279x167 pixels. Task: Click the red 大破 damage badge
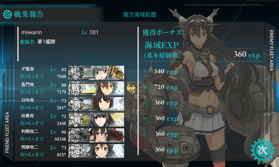pyautogui.click(x=116, y=135)
